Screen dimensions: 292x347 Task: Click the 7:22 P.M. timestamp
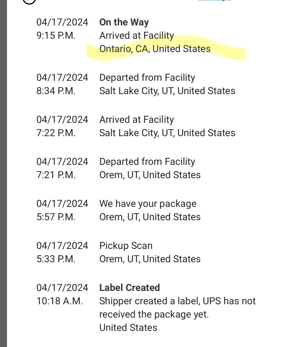click(56, 133)
